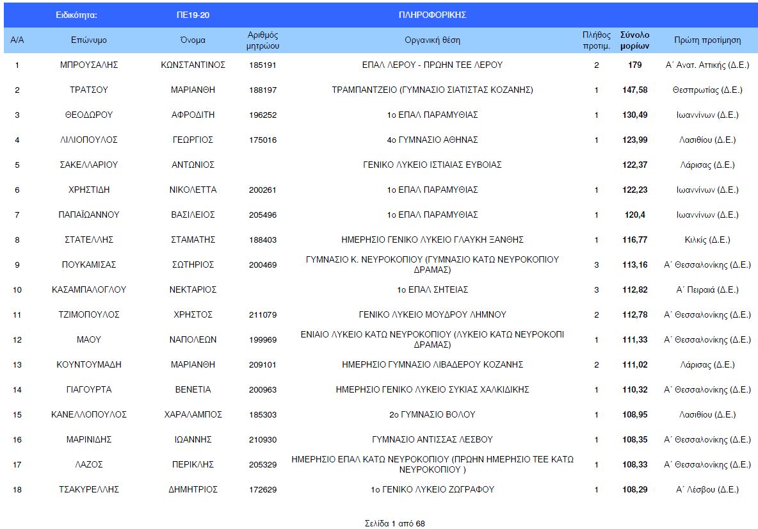
Task: Click 'Α΄ Λέσβου (Δ.Ε.)' in row 18
Action: (x=707, y=490)
